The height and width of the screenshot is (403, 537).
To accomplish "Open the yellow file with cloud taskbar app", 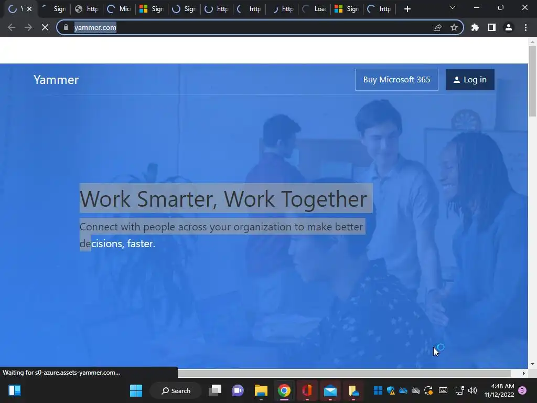I will point(353,390).
